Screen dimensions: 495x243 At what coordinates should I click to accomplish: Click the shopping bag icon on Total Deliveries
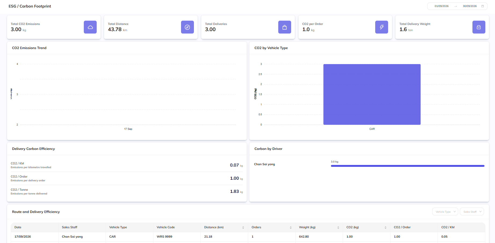[285, 27]
